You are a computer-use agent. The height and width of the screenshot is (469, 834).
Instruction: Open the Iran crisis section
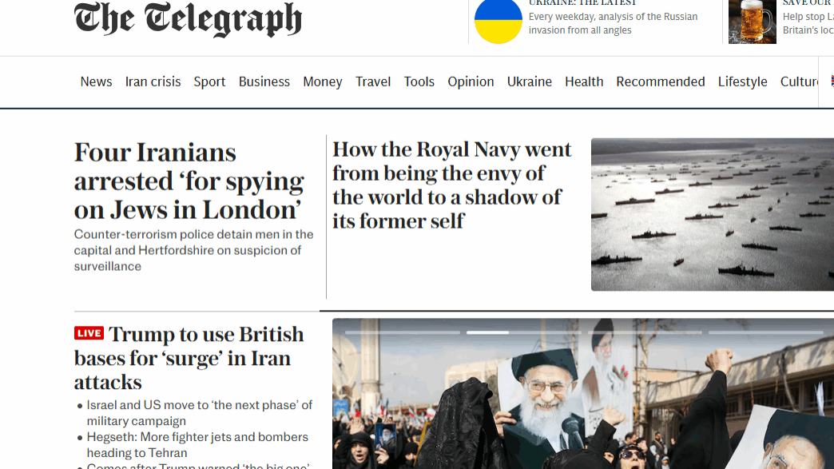tap(153, 81)
